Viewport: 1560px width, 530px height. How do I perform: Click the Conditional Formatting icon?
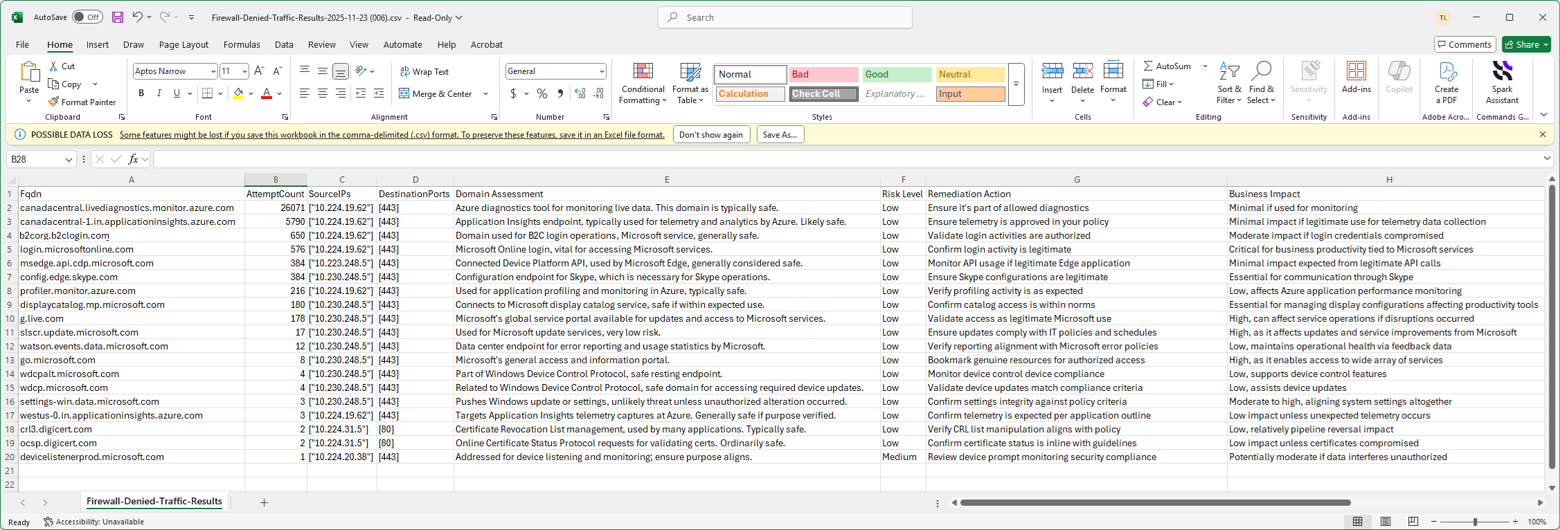click(643, 71)
